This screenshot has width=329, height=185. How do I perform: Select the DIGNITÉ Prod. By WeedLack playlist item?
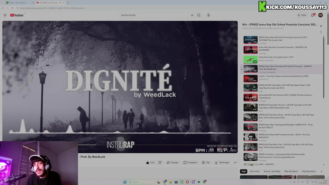[x=281, y=69]
